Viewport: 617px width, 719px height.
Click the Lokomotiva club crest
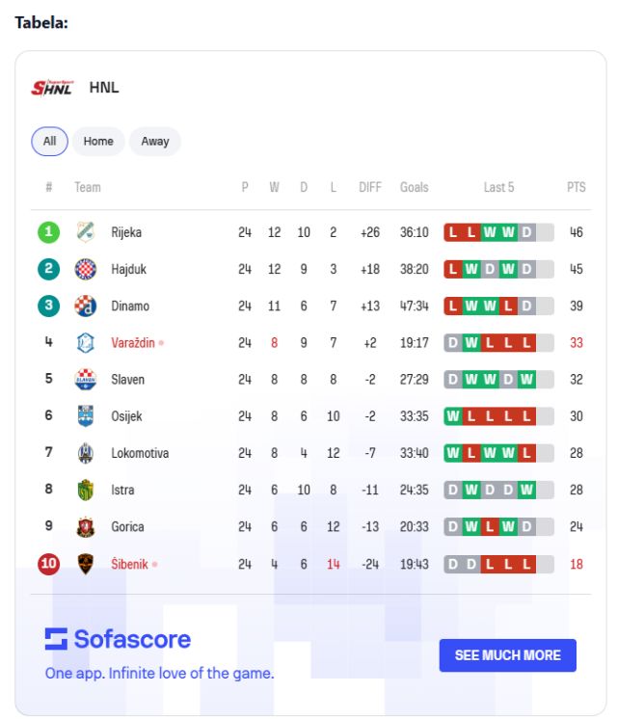coord(85,453)
